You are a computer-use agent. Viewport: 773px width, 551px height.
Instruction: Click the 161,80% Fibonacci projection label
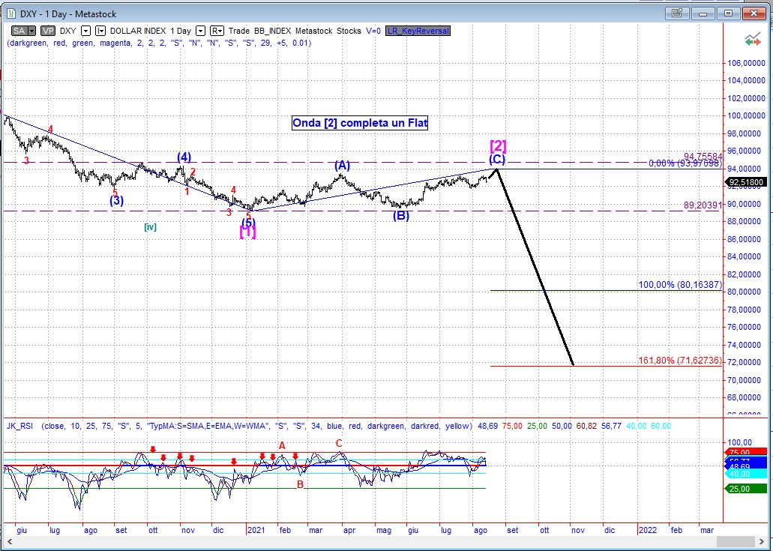680,361
